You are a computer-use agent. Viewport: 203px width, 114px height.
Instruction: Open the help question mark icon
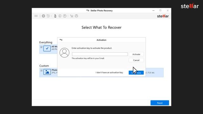[x=65, y=16]
